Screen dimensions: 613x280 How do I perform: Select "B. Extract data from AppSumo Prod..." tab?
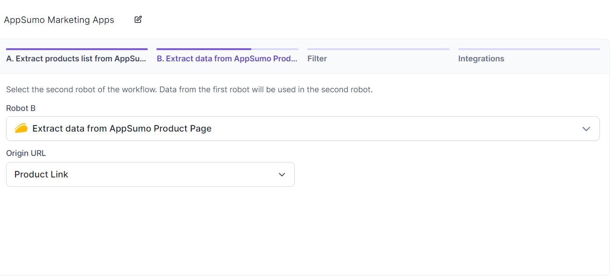point(227,59)
